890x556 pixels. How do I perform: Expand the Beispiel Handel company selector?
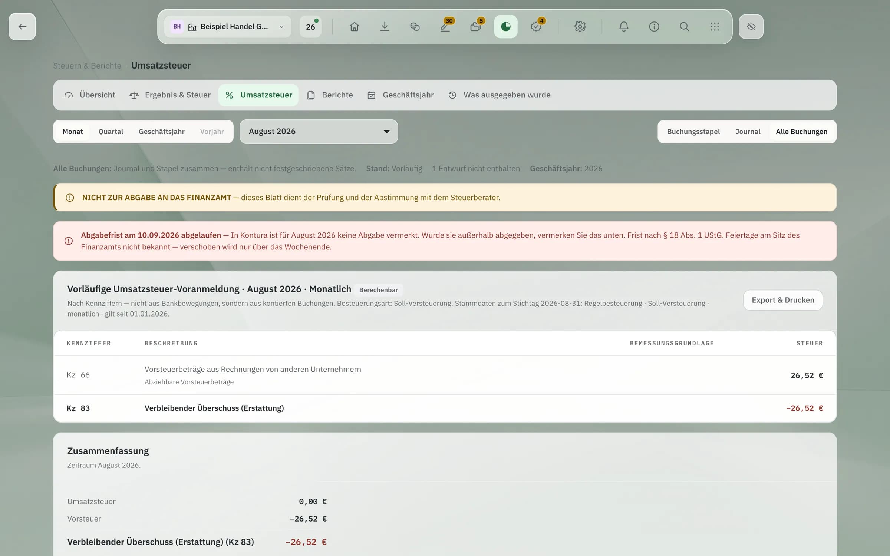(228, 27)
